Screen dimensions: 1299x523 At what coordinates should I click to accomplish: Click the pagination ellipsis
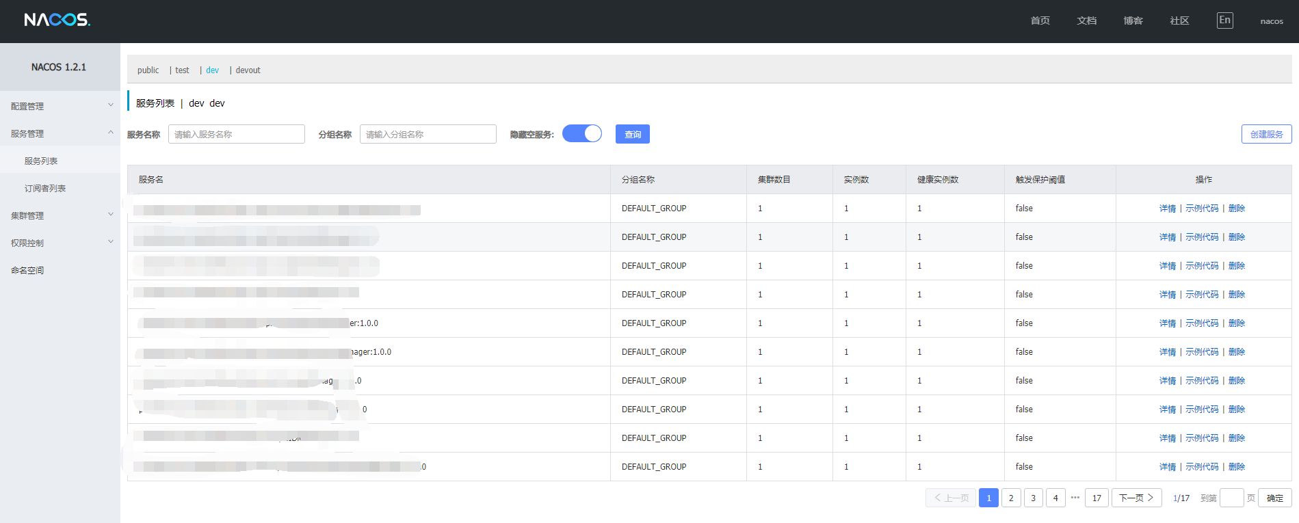(x=1075, y=498)
